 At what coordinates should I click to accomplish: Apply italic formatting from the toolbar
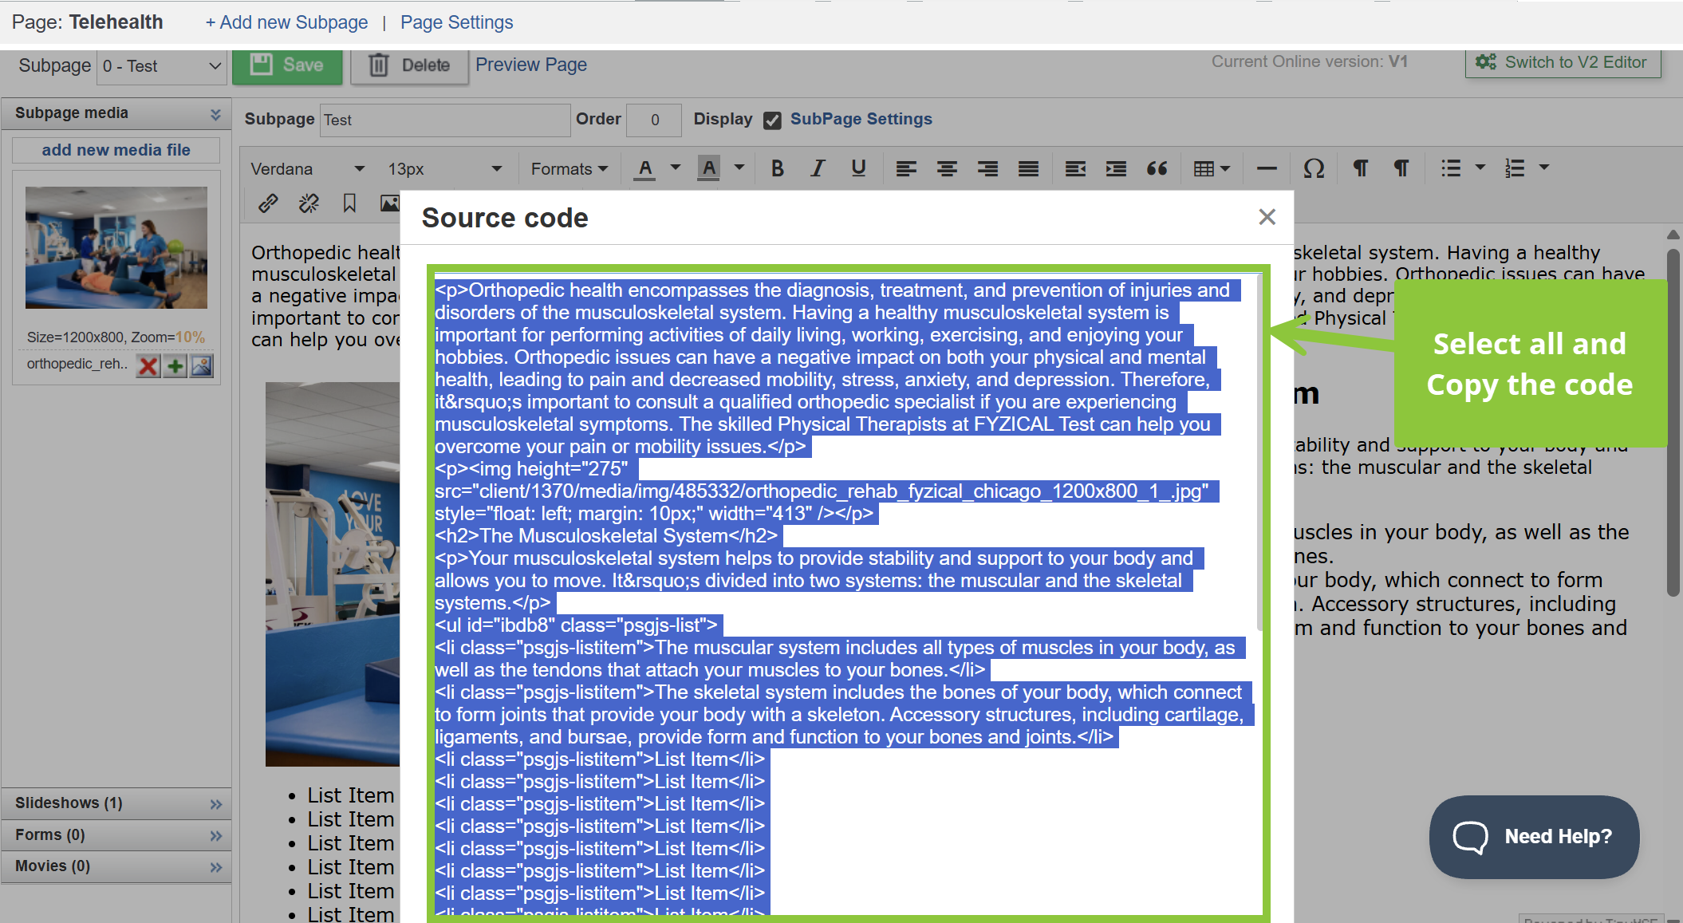(x=818, y=168)
